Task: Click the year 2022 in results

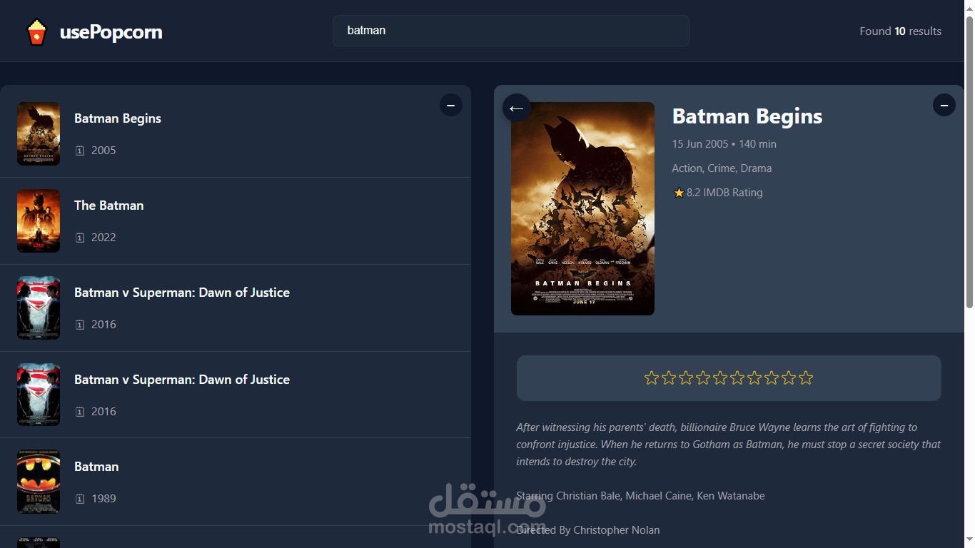Action: pos(103,238)
